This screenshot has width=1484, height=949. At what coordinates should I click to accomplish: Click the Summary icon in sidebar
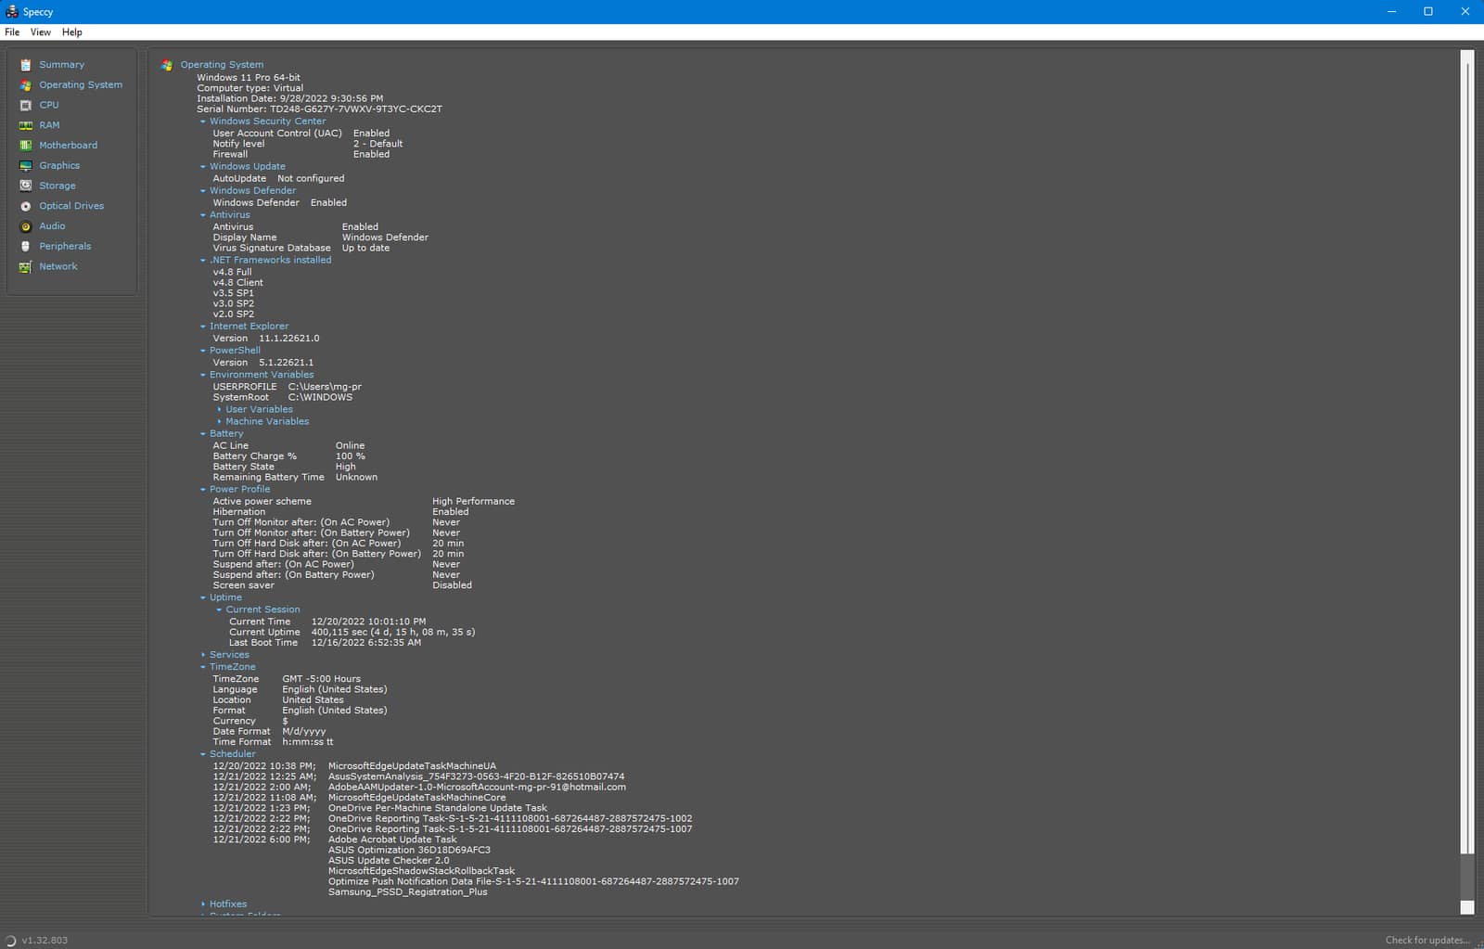pos(26,65)
